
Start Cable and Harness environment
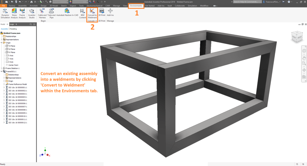(x=42, y=13)
